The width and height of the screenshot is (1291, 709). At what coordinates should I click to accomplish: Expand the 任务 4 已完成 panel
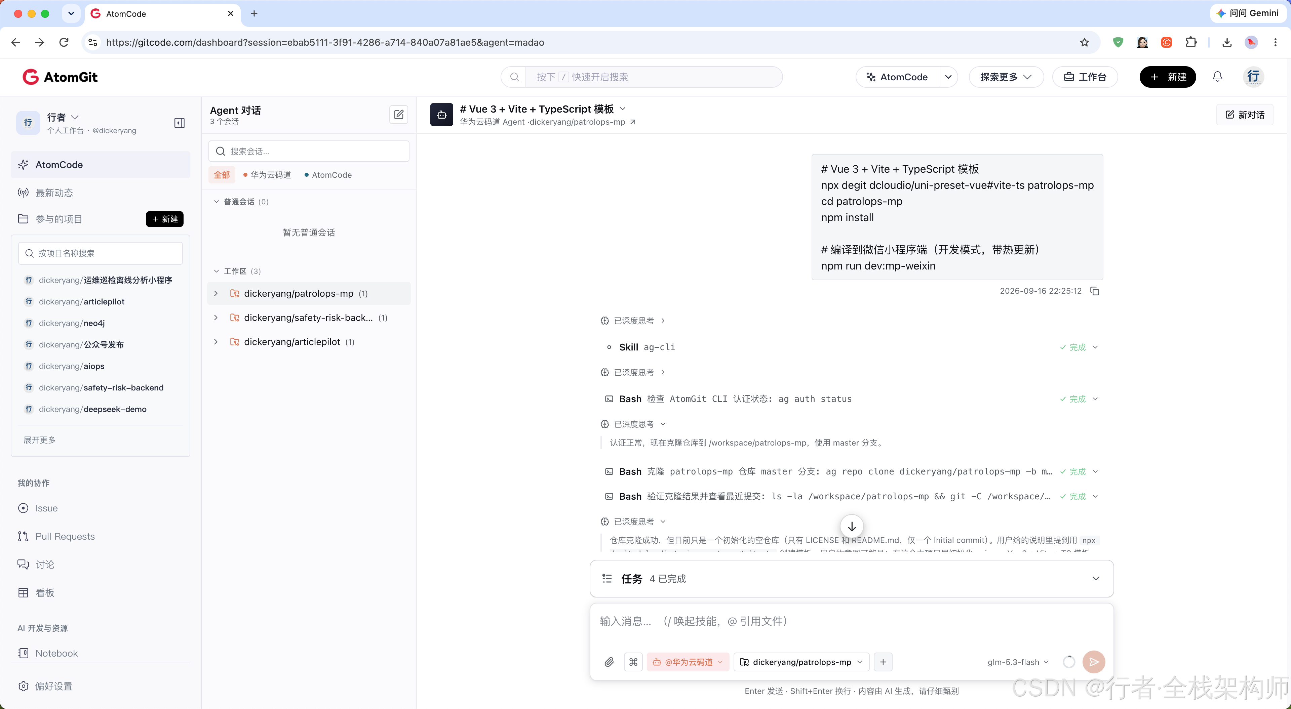tap(852, 579)
